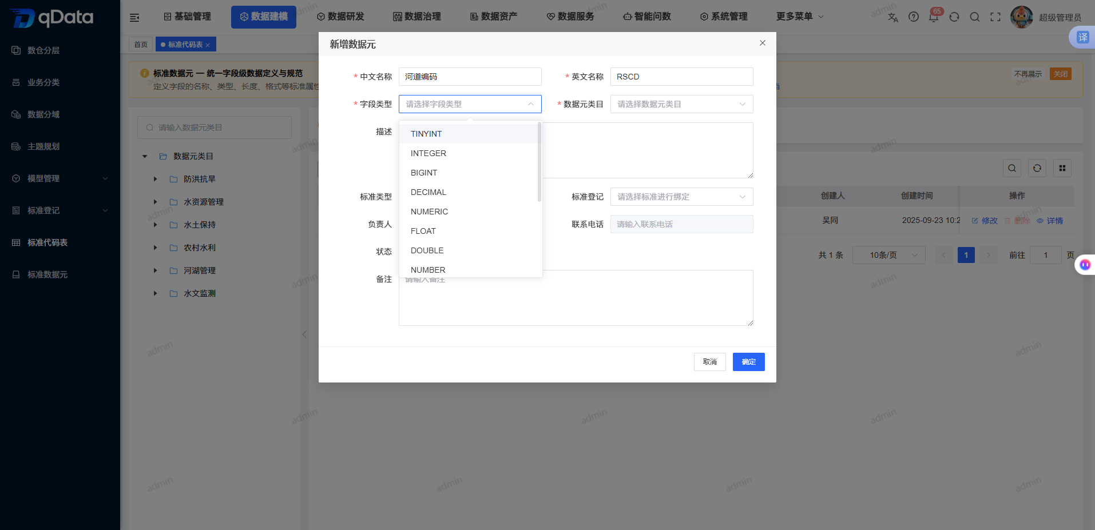Open 标准数据元 in sidebar
Image resolution: width=1095 pixels, height=530 pixels.
click(47, 274)
